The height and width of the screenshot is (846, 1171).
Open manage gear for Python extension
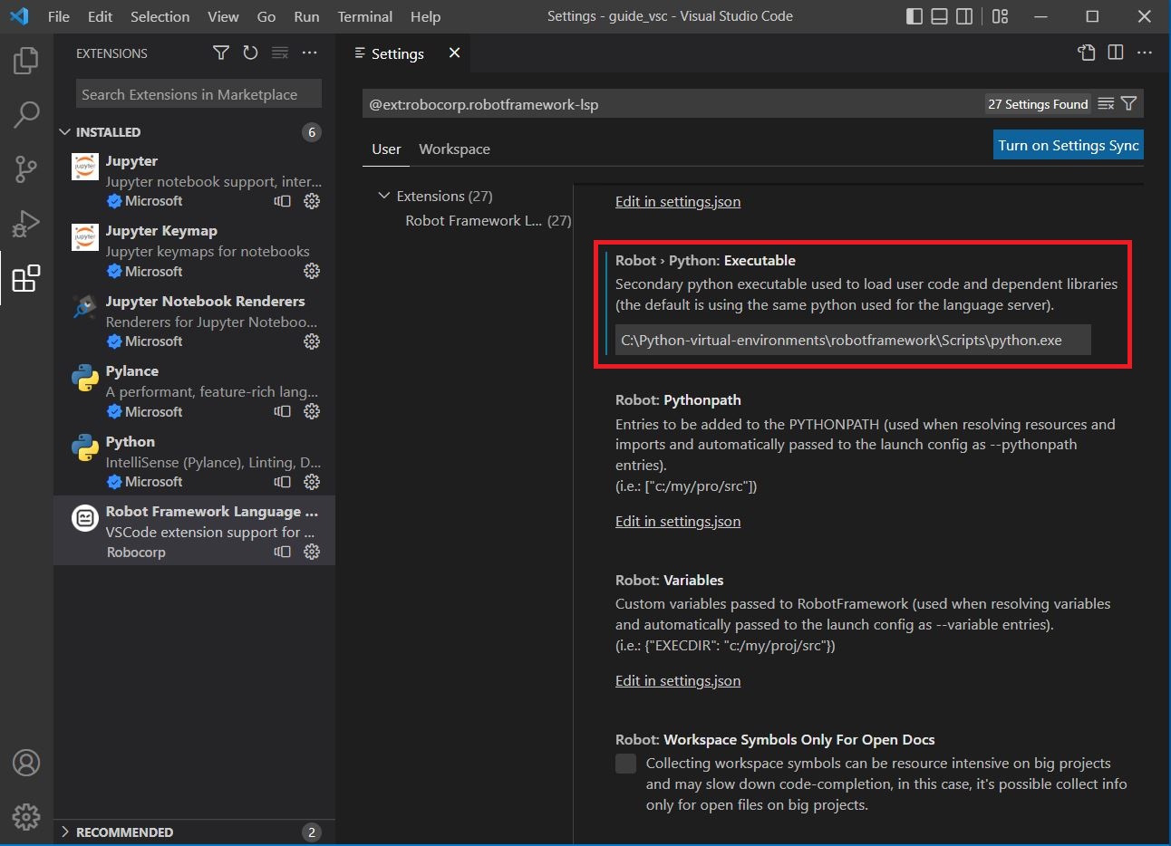pos(312,482)
